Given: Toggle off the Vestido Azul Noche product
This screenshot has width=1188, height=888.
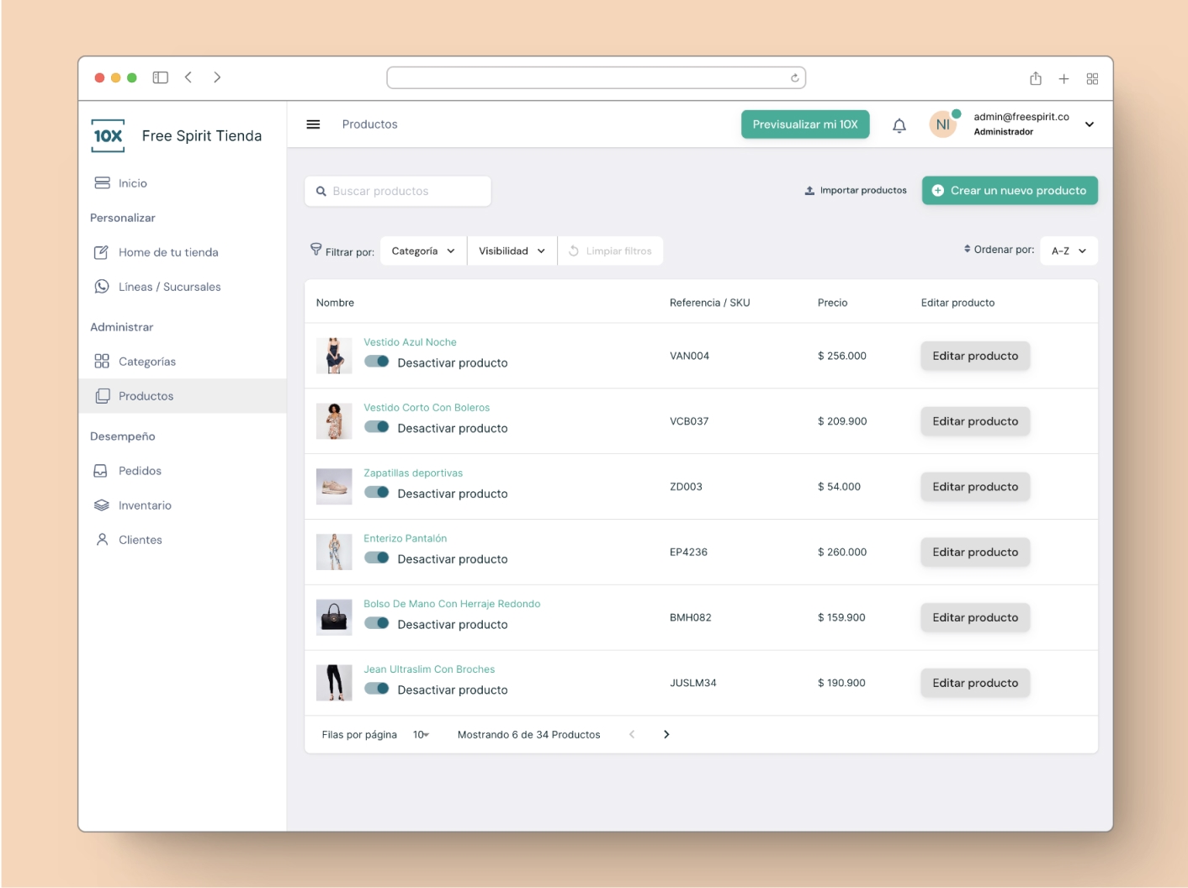Looking at the screenshot, I should pos(377,362).
